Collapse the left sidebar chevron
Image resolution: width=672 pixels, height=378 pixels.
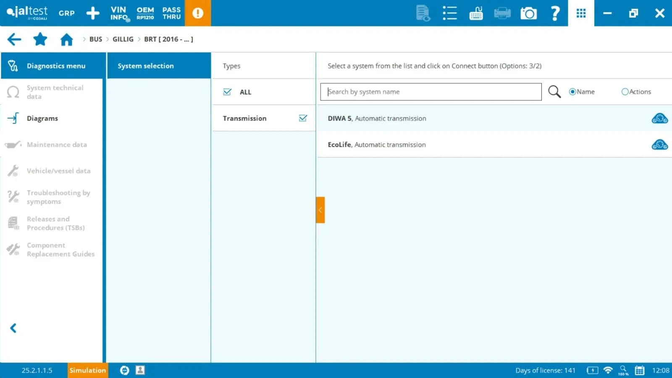point(13,328)
